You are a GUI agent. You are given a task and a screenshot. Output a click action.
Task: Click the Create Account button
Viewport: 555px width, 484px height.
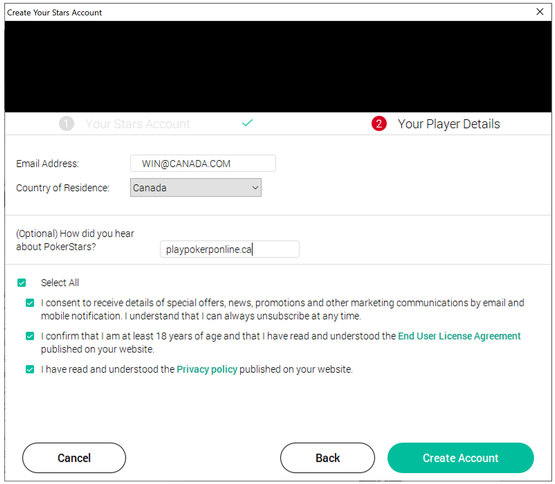[461, 458]
